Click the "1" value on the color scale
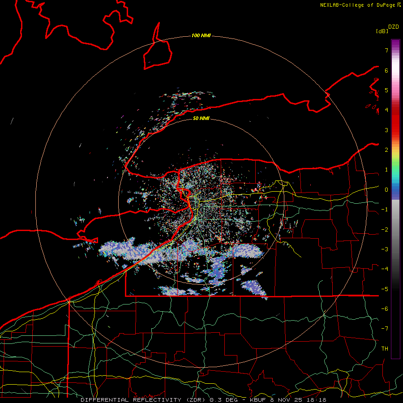 386,170
